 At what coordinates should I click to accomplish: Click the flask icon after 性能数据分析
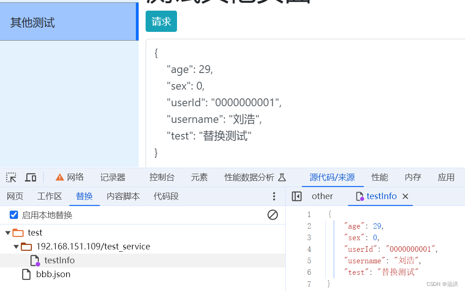pyautogui.click(x=282, y=177)
